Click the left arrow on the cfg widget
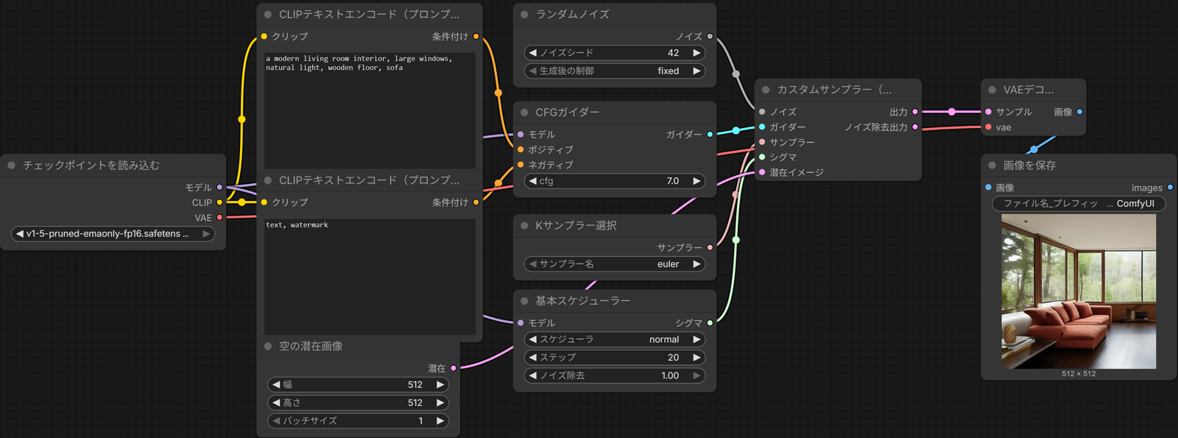 (x=533, y=181)
